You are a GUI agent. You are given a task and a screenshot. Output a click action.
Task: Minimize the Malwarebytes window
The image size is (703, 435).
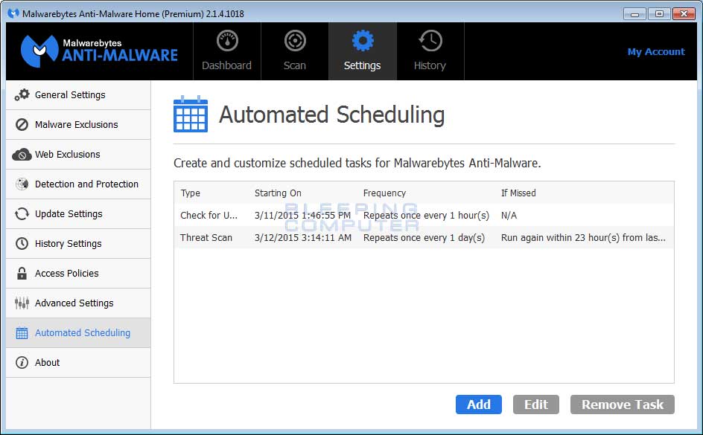pyautogui.click(x=634, y=14)
